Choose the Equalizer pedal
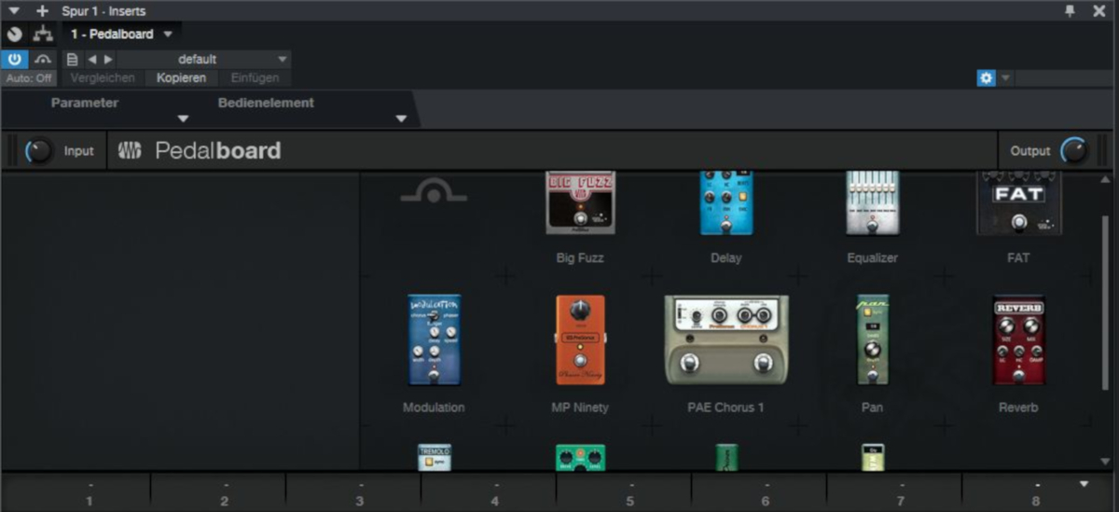The image size is (1119, 512). (x=873, y=202)
